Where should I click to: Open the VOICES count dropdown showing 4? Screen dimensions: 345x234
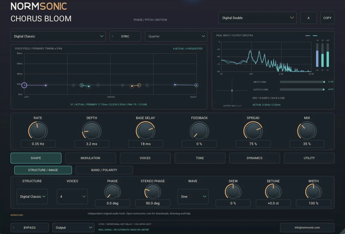(x=72, y=197)
